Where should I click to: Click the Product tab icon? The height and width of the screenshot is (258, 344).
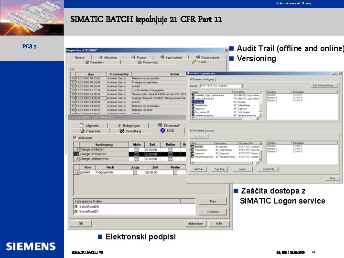coord(133,57)
